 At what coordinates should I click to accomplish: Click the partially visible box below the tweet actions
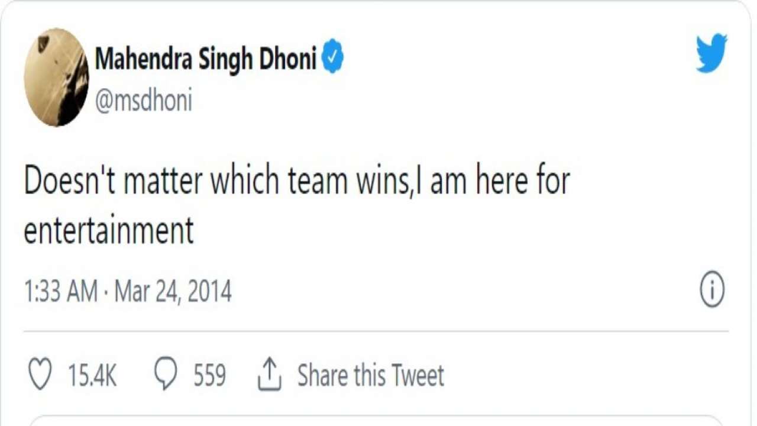click(378, 421)
